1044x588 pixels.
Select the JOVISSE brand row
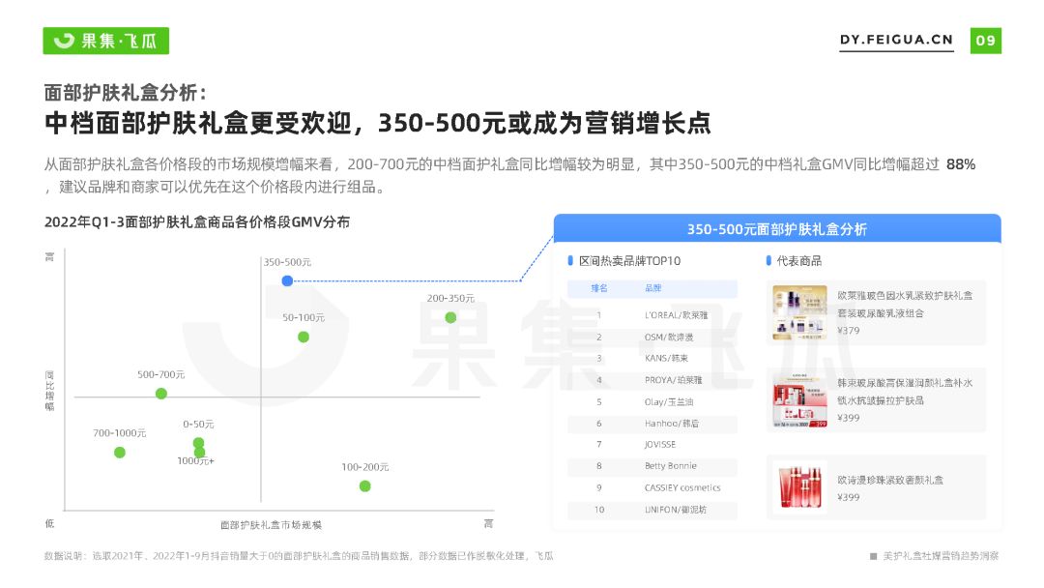[x=652, y=445]
